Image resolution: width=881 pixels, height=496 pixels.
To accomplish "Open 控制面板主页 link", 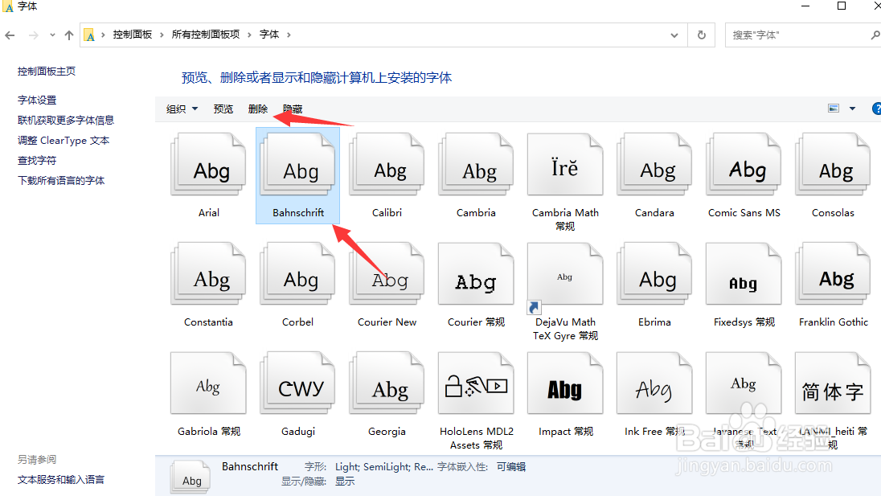I will (x=47, y=72).
